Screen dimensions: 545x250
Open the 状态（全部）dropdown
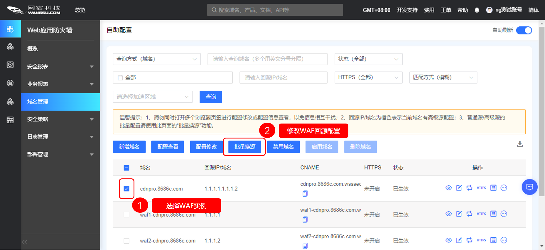(x=368, y=59)
